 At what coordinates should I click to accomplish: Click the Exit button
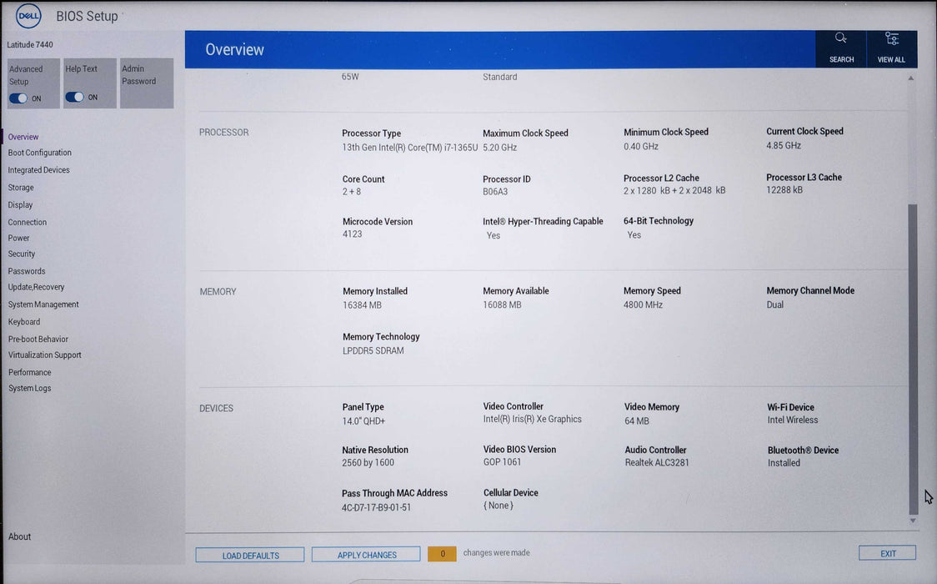click(x=888, y=553)
